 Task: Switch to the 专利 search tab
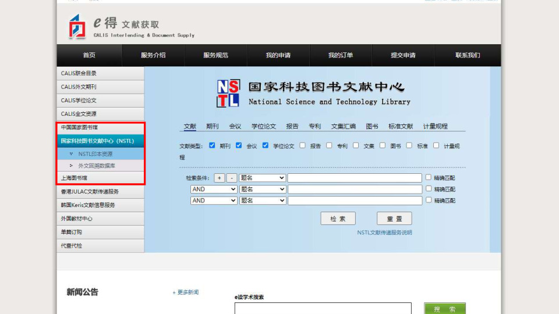click(315, 126)
